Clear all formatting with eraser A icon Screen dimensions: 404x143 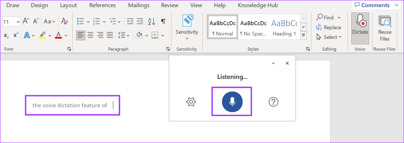pos(65,21)
